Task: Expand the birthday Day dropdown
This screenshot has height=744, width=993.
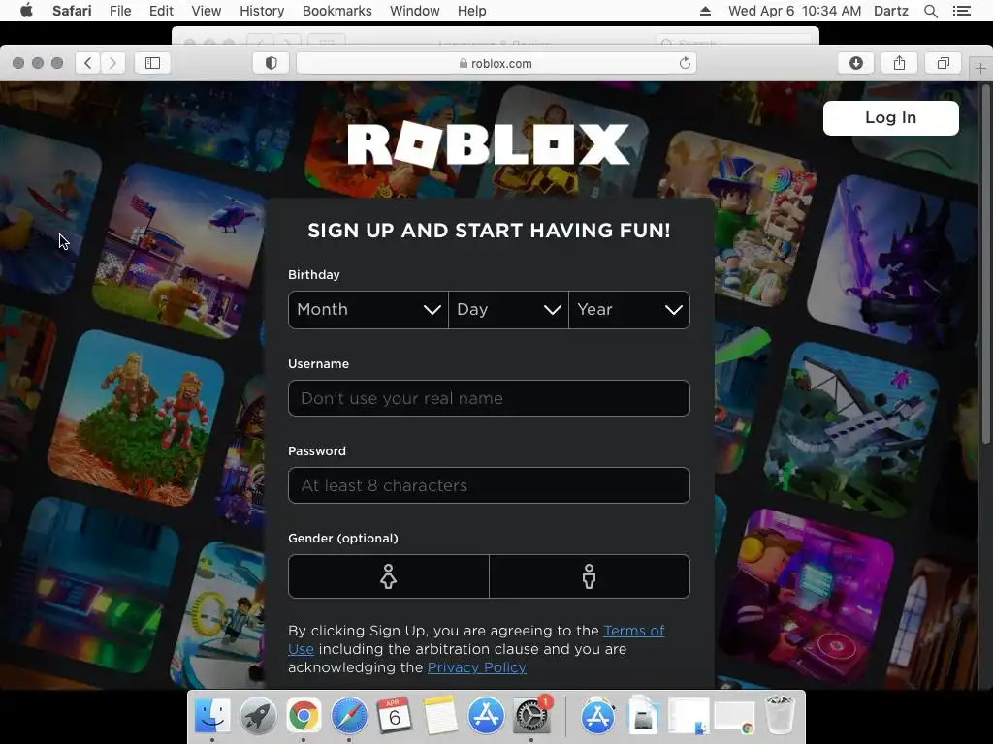Action: coord(508,309)
